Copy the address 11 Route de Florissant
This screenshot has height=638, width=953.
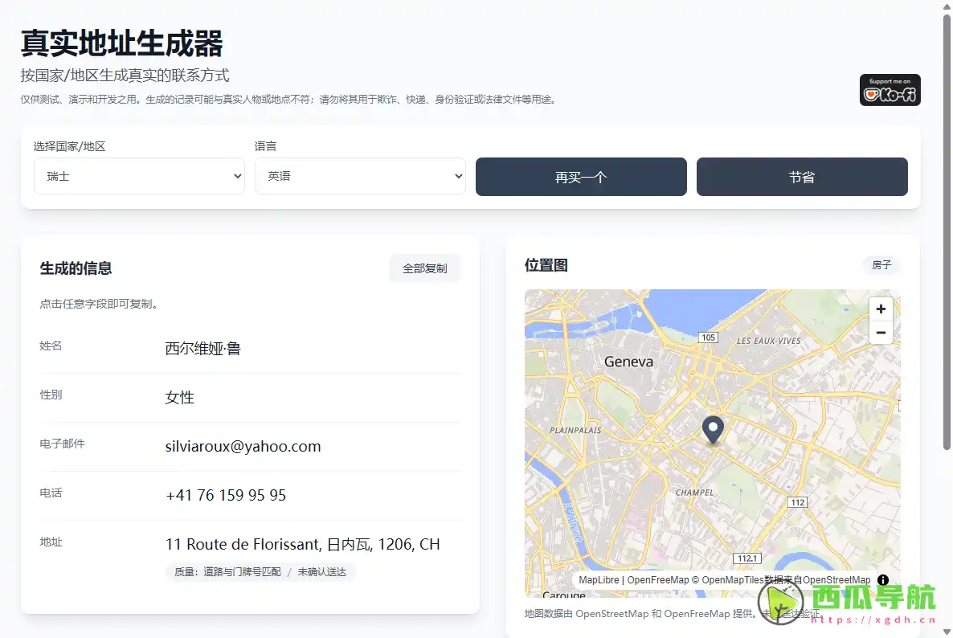(x=303, y=545)
